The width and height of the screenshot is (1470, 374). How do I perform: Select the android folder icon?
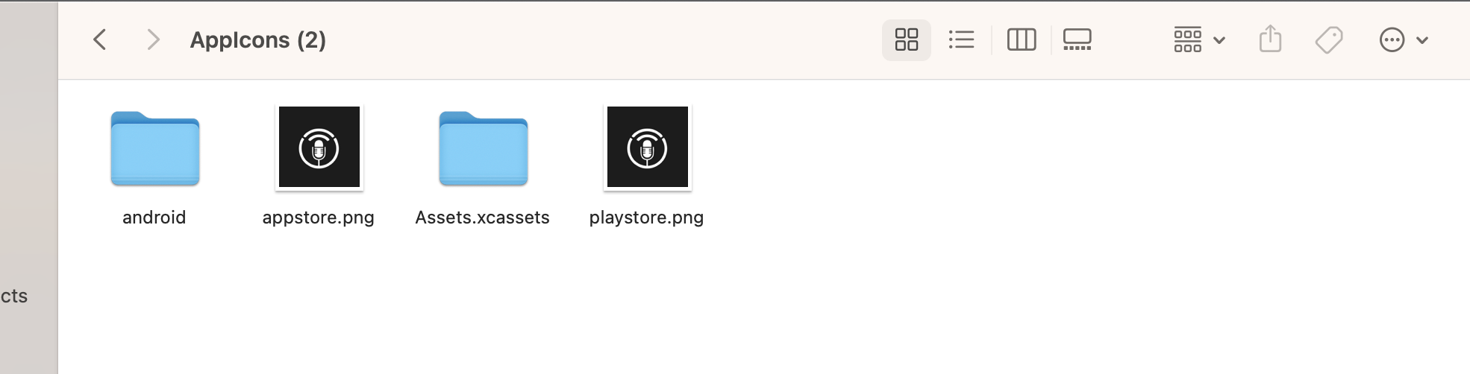tap(155, 148)
